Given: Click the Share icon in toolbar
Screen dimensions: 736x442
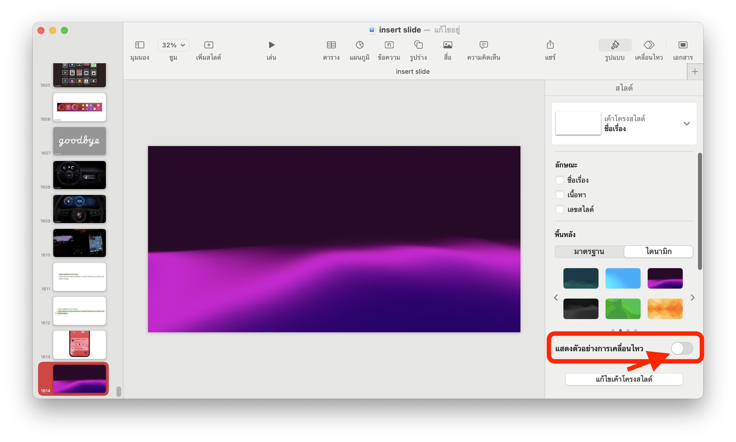Looking at the screenshot, I should (x=550, y=45).
